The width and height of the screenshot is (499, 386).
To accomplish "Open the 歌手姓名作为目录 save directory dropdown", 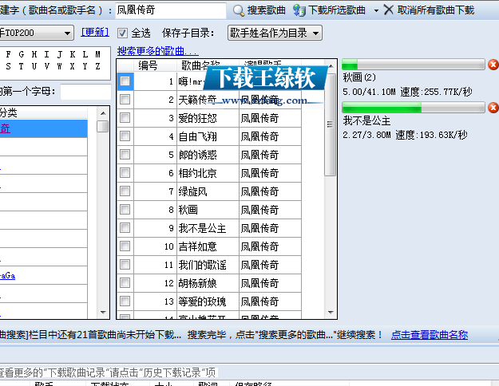I will coord(275,33).
